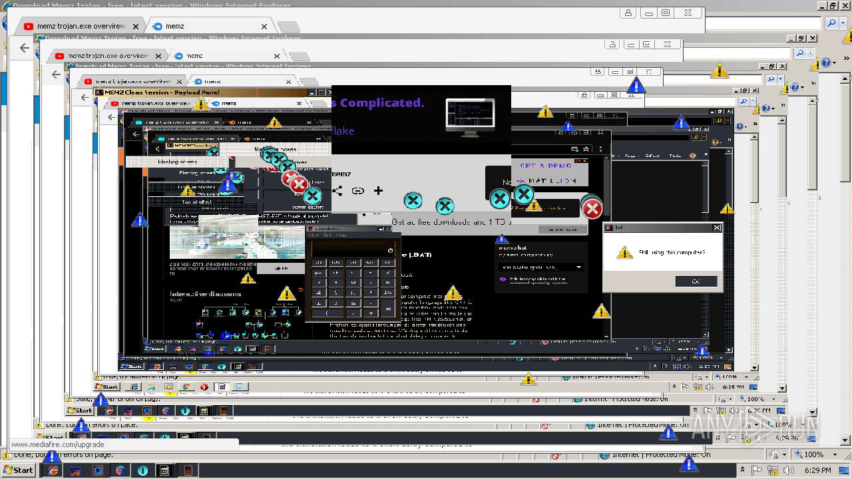
Task: Click the 'GET A DEMO' button
Action: click(546, 166)
